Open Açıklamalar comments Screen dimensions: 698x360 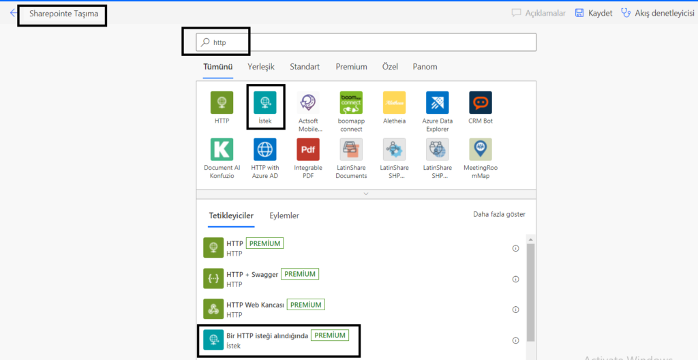click(x=538, y=13)
